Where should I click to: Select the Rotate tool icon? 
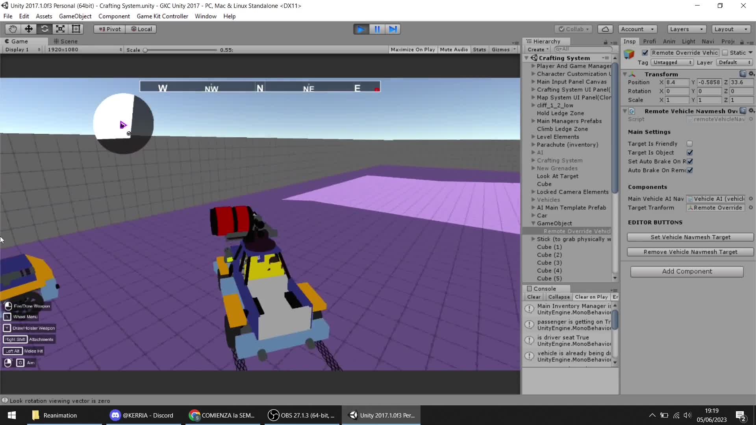44,29
